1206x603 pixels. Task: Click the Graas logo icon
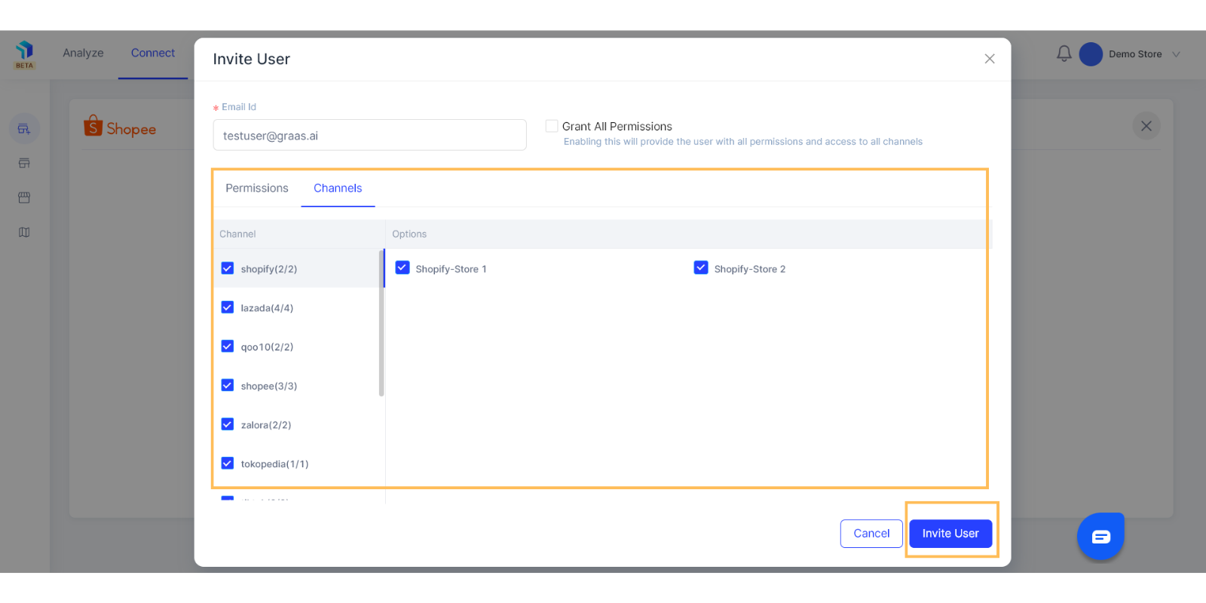click(24, 51)
